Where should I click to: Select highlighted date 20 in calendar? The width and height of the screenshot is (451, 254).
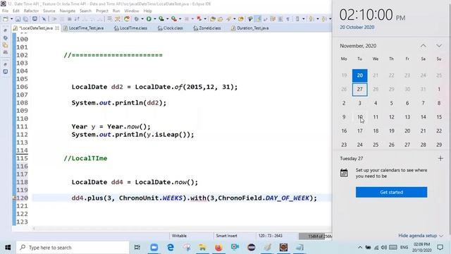coord(360,75)
